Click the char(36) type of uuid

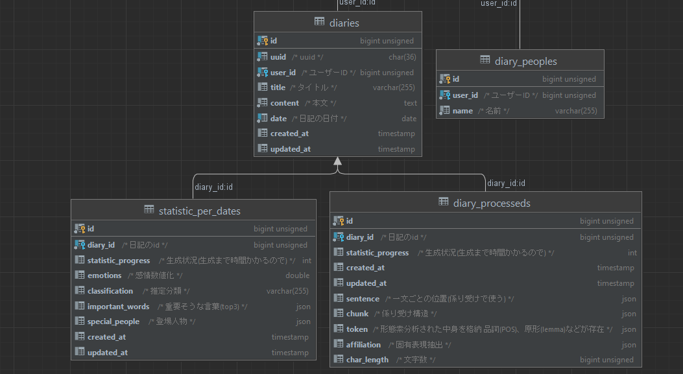click(x=402, y=57)
